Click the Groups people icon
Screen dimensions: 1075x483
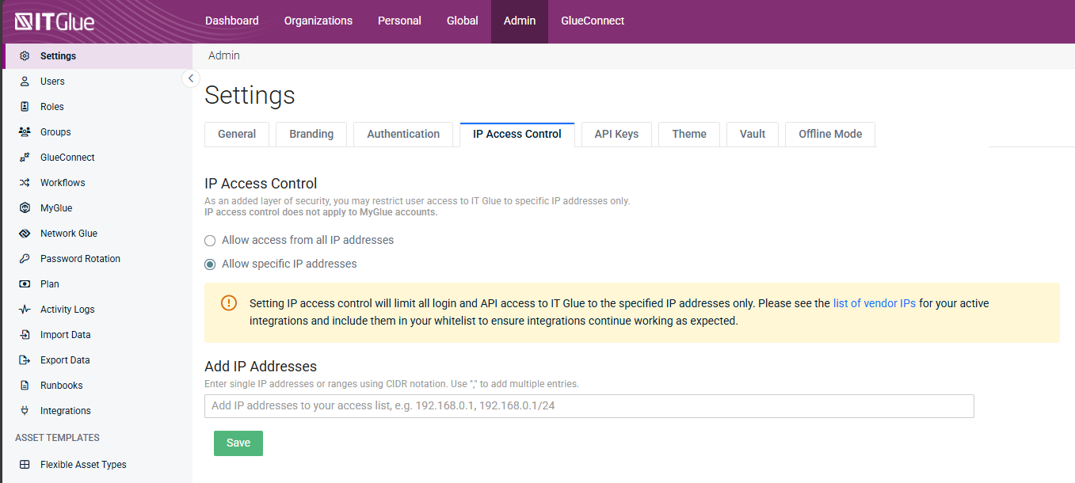(25, 132)
